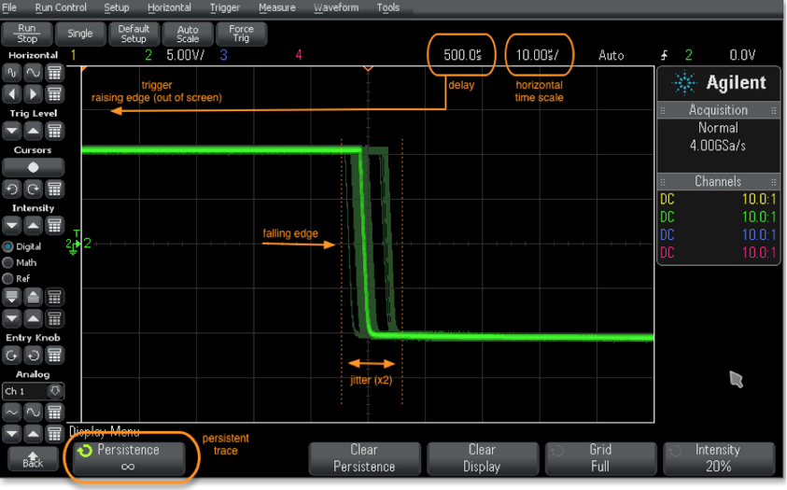Image resolution: width=787 pixels, height=490 pixels.
Task: Open the Auto trigger mode selector
Action: point(611,55)
